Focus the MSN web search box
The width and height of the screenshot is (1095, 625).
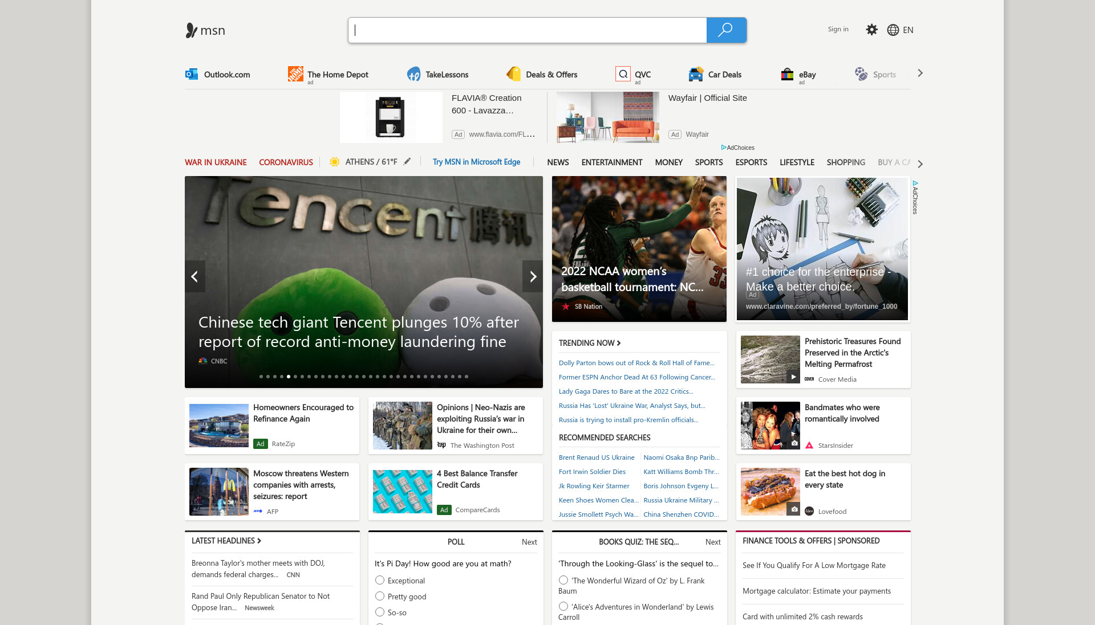tap(527, 30)
